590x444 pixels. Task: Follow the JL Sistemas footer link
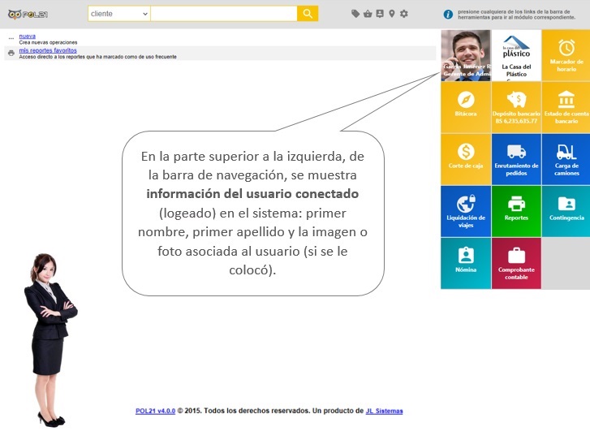point(384,411)
